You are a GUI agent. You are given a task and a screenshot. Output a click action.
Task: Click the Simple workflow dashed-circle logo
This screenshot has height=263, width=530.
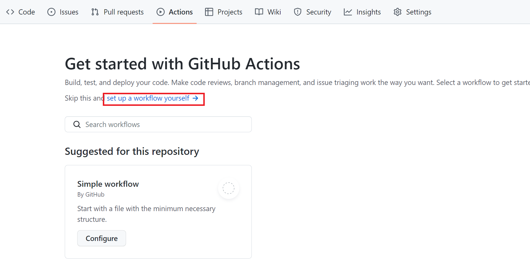coord(229,188)
